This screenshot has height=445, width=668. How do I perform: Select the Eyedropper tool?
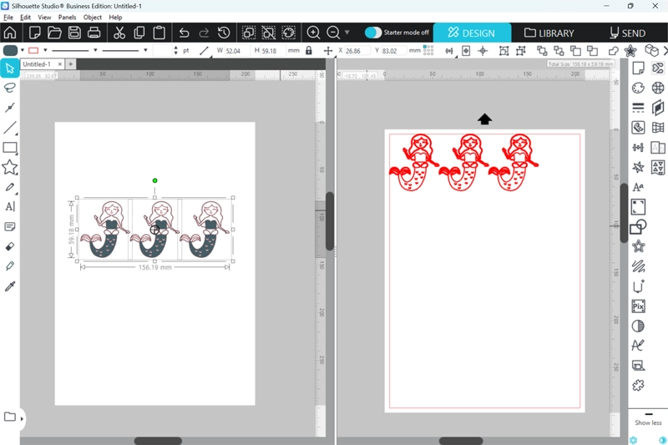point(10,286)
